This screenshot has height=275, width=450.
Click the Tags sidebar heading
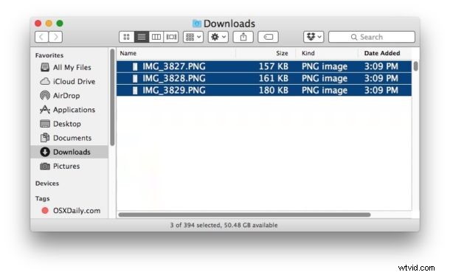click(x=42, y=198)
